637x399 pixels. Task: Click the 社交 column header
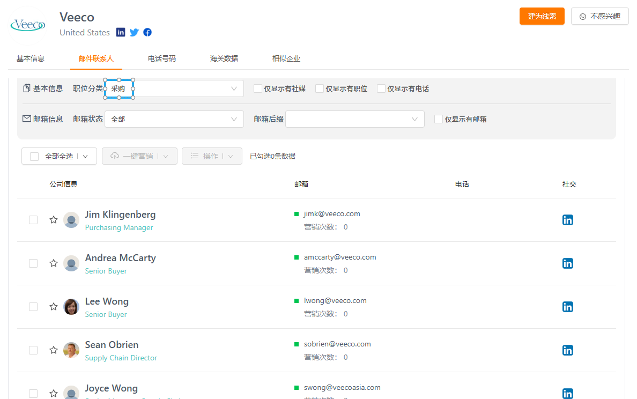pos(569,184)
